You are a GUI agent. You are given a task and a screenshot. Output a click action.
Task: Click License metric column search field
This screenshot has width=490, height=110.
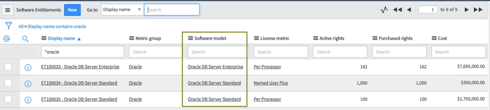point(281,52)
